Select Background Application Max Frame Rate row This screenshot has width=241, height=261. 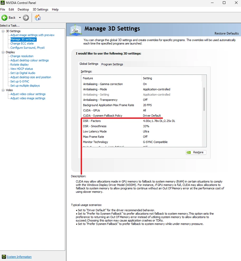(x=142, y=105)
